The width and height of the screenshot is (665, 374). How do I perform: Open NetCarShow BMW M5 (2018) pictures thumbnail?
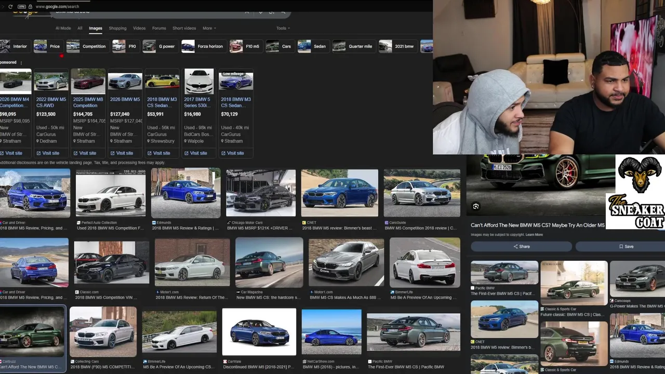331,332
